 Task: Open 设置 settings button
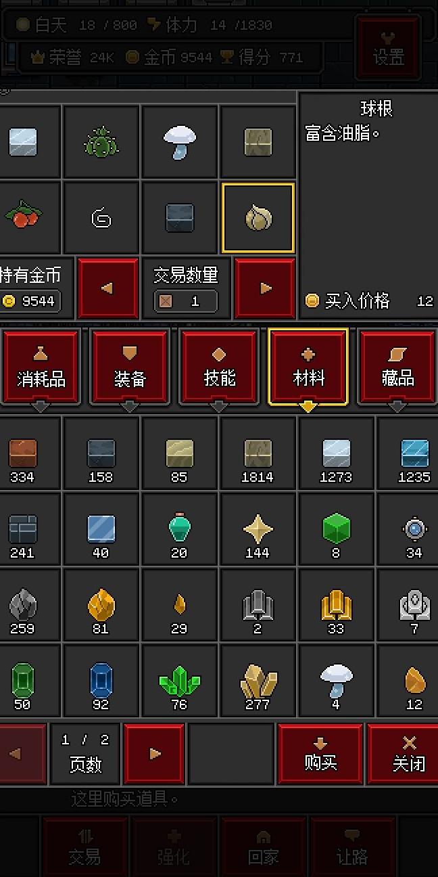coord(389,46)
